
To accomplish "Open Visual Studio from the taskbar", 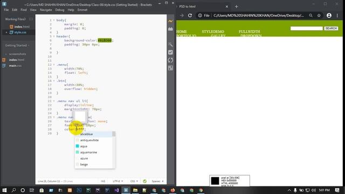I will point(116,190).
